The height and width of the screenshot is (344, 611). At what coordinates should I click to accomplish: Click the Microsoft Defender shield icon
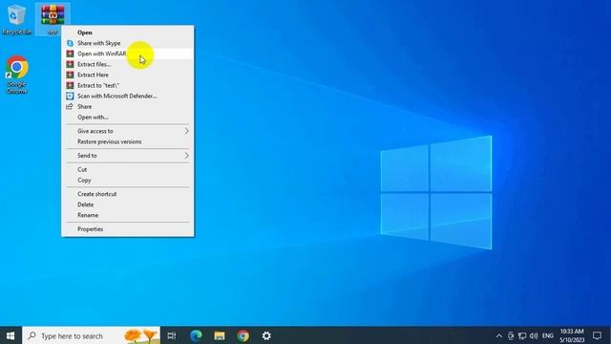pyautogui.click(x=70, y=96)
